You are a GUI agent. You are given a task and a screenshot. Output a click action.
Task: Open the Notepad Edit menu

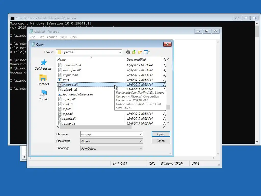[41, 37]
